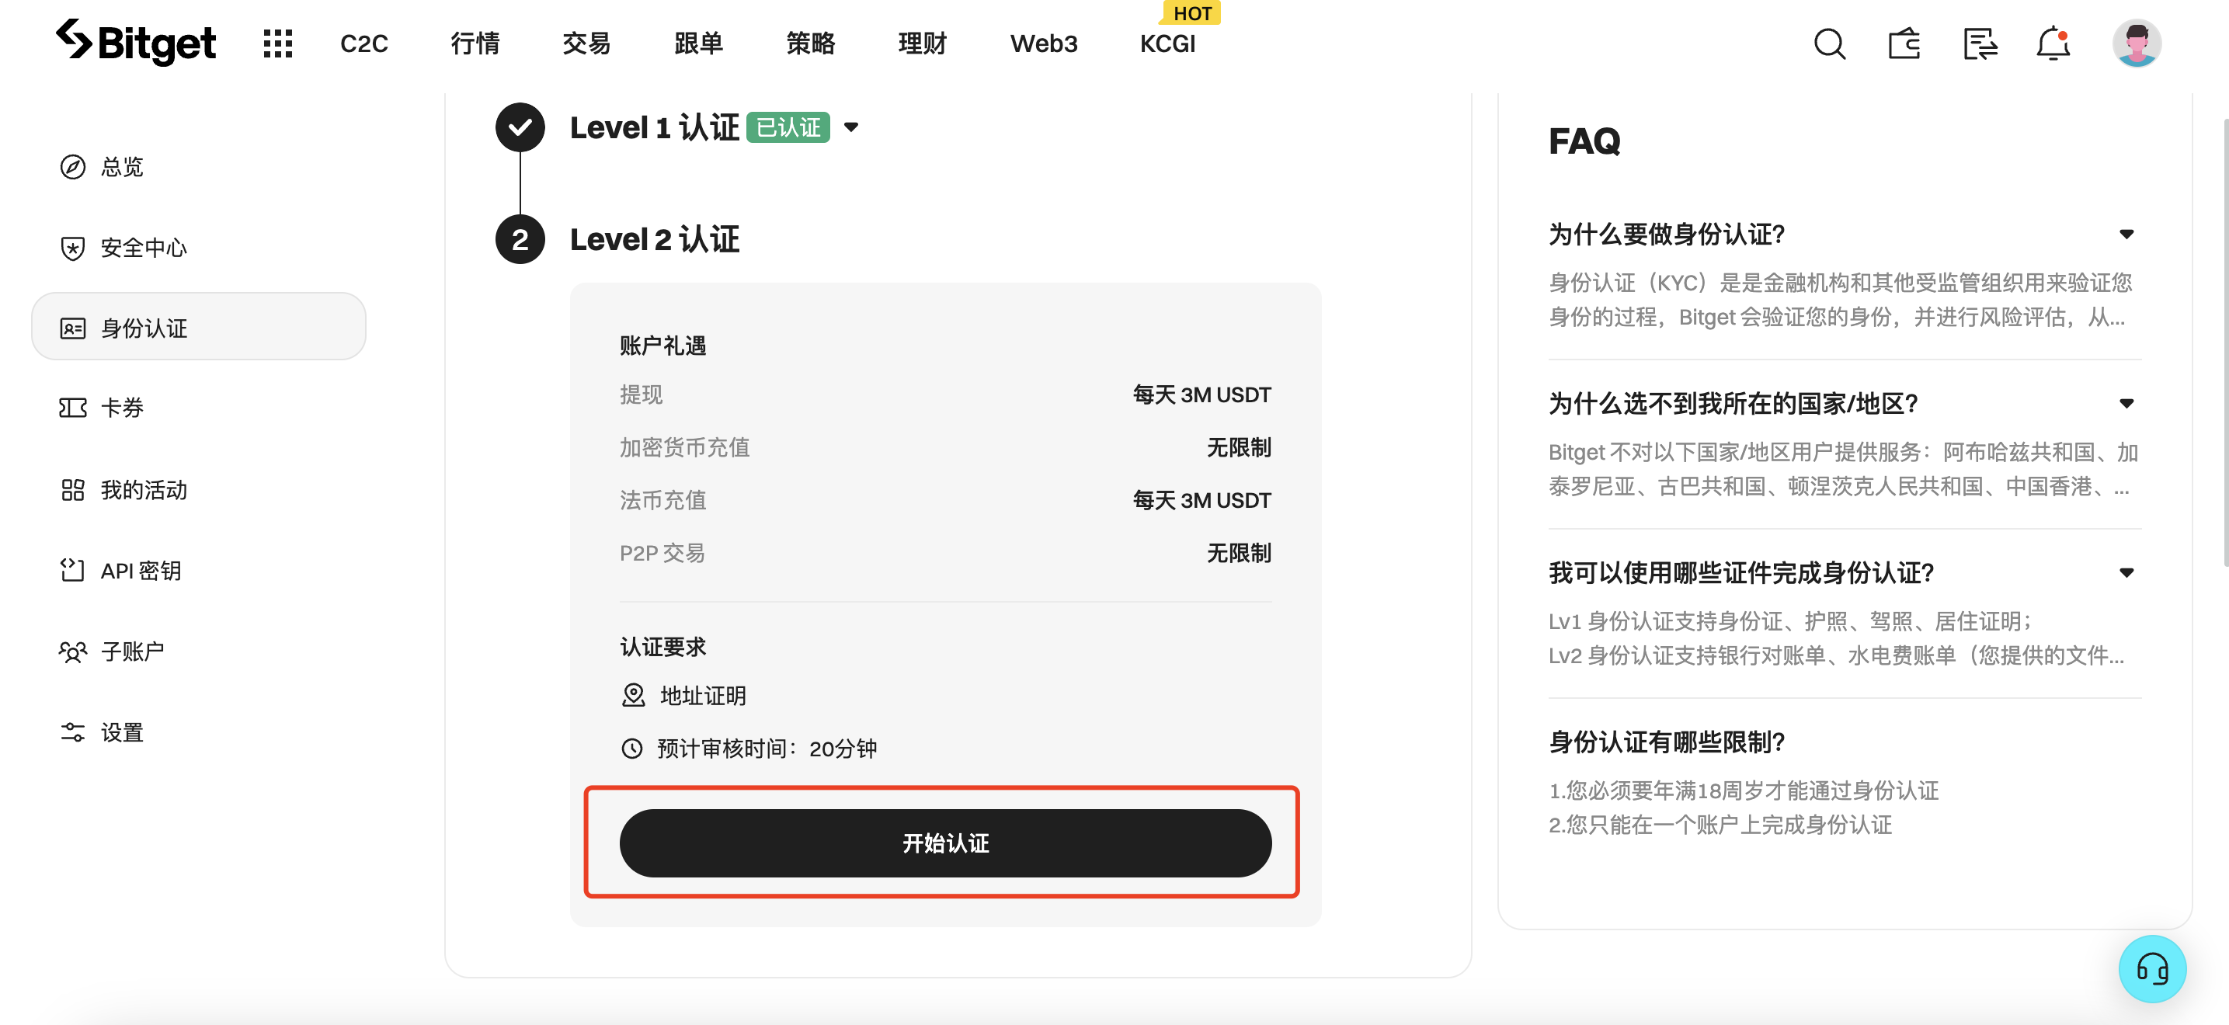Go to 设置 in the sidebar
Screen dimensions: 2229x1025
[122, 732]
